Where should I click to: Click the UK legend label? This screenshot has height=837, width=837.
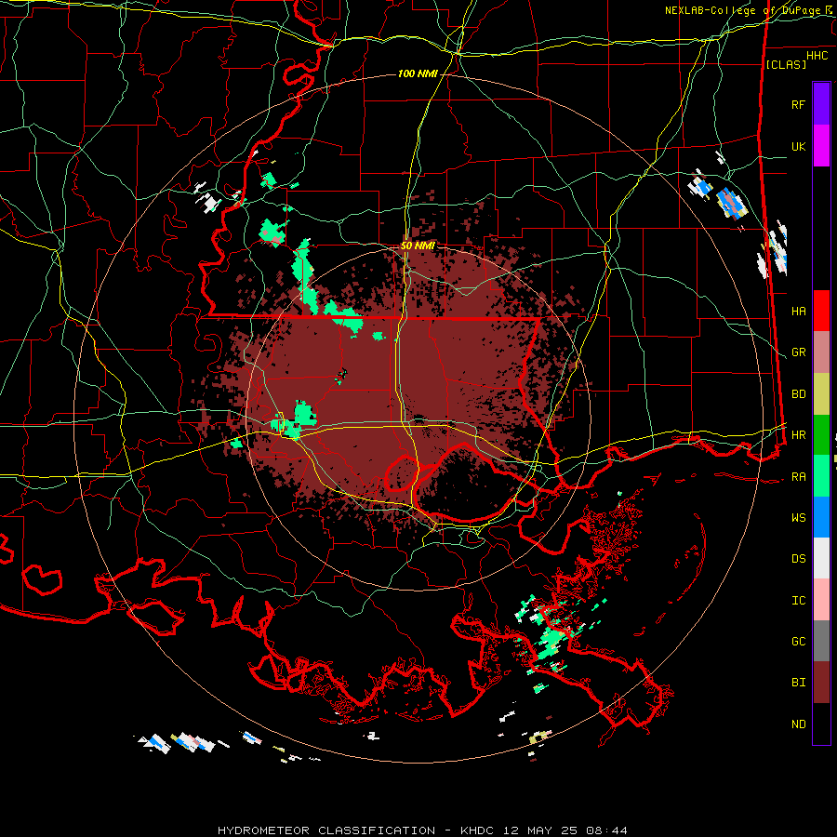(x=799, y=146)
